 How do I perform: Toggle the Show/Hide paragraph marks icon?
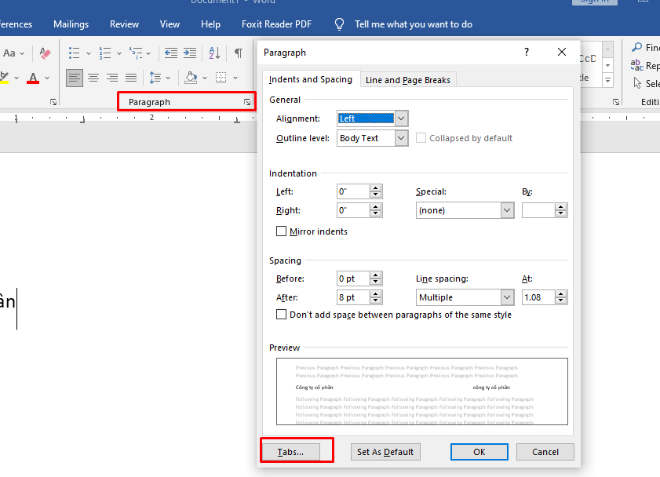coord(239,53)
